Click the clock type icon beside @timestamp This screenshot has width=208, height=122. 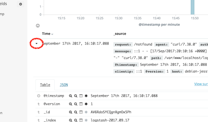39,96
